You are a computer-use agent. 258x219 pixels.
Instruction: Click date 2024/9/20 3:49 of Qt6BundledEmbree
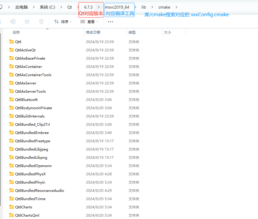(99, 133)
